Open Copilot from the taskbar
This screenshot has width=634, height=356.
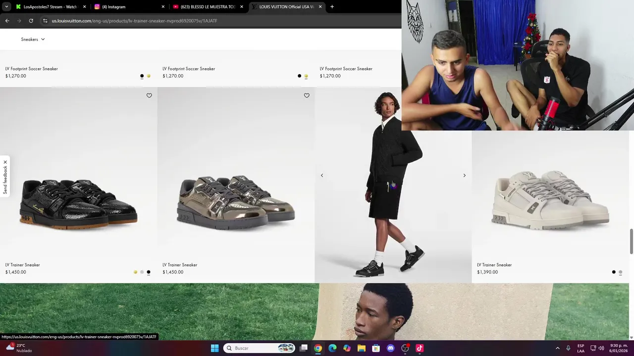click(347, 348)
